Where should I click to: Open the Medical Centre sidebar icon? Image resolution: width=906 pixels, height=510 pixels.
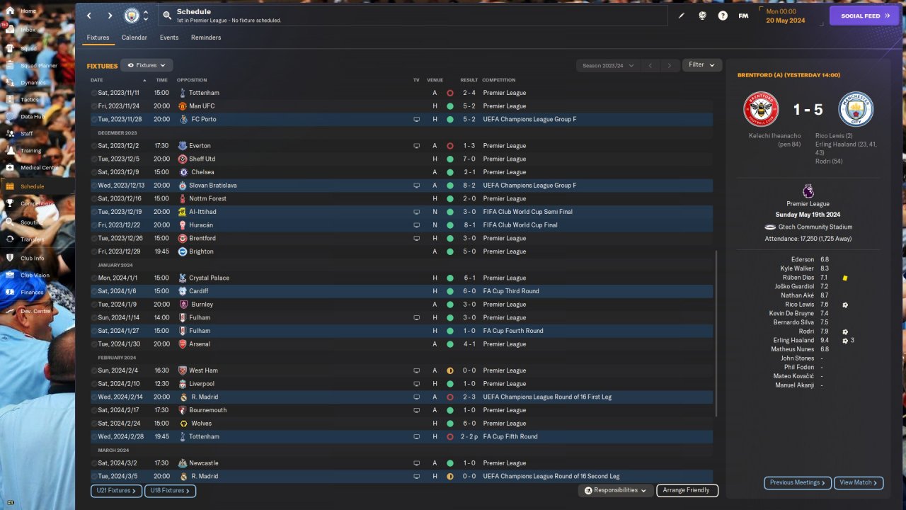pyautogui.click(x=10, y=168)
